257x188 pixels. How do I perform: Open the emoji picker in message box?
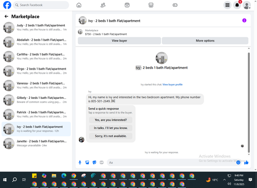[x=238, y=162]
